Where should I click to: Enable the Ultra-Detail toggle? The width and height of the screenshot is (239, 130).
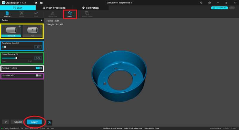pos(39,75)
